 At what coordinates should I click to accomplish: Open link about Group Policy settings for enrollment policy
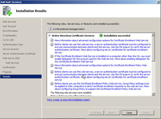(102, 86)
